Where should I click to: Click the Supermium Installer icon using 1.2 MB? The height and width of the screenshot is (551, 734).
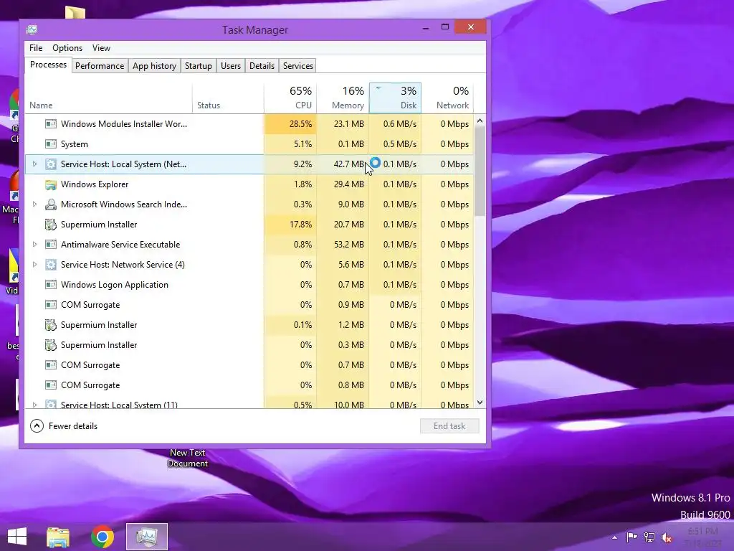pyautogui.click(x=51, y=325)
